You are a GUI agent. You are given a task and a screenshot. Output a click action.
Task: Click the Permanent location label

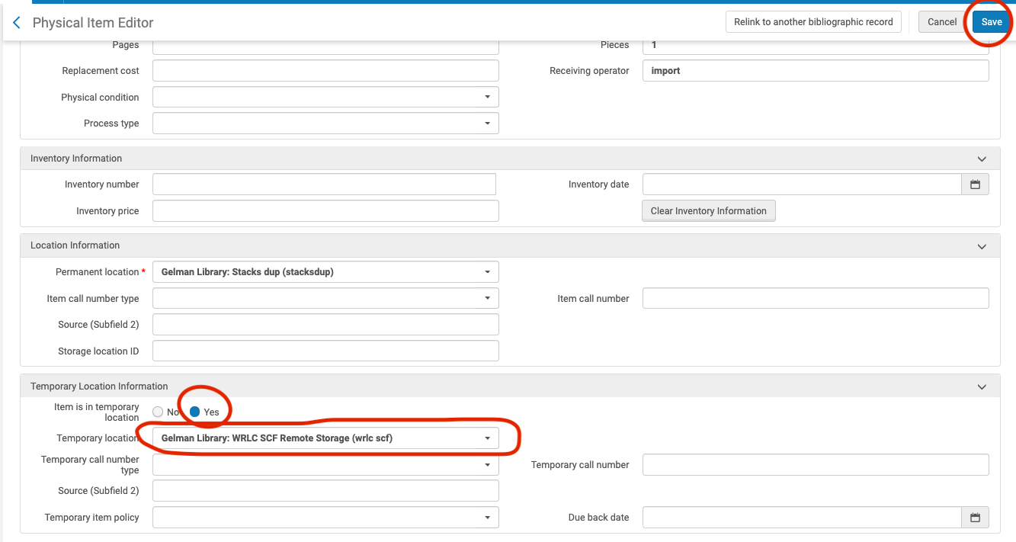(98, 272)
